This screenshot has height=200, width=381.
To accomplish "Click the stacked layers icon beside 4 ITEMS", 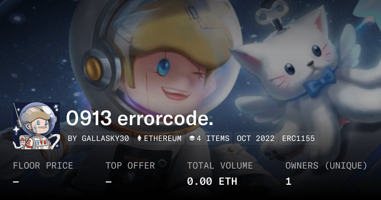I will click(192, 138).
